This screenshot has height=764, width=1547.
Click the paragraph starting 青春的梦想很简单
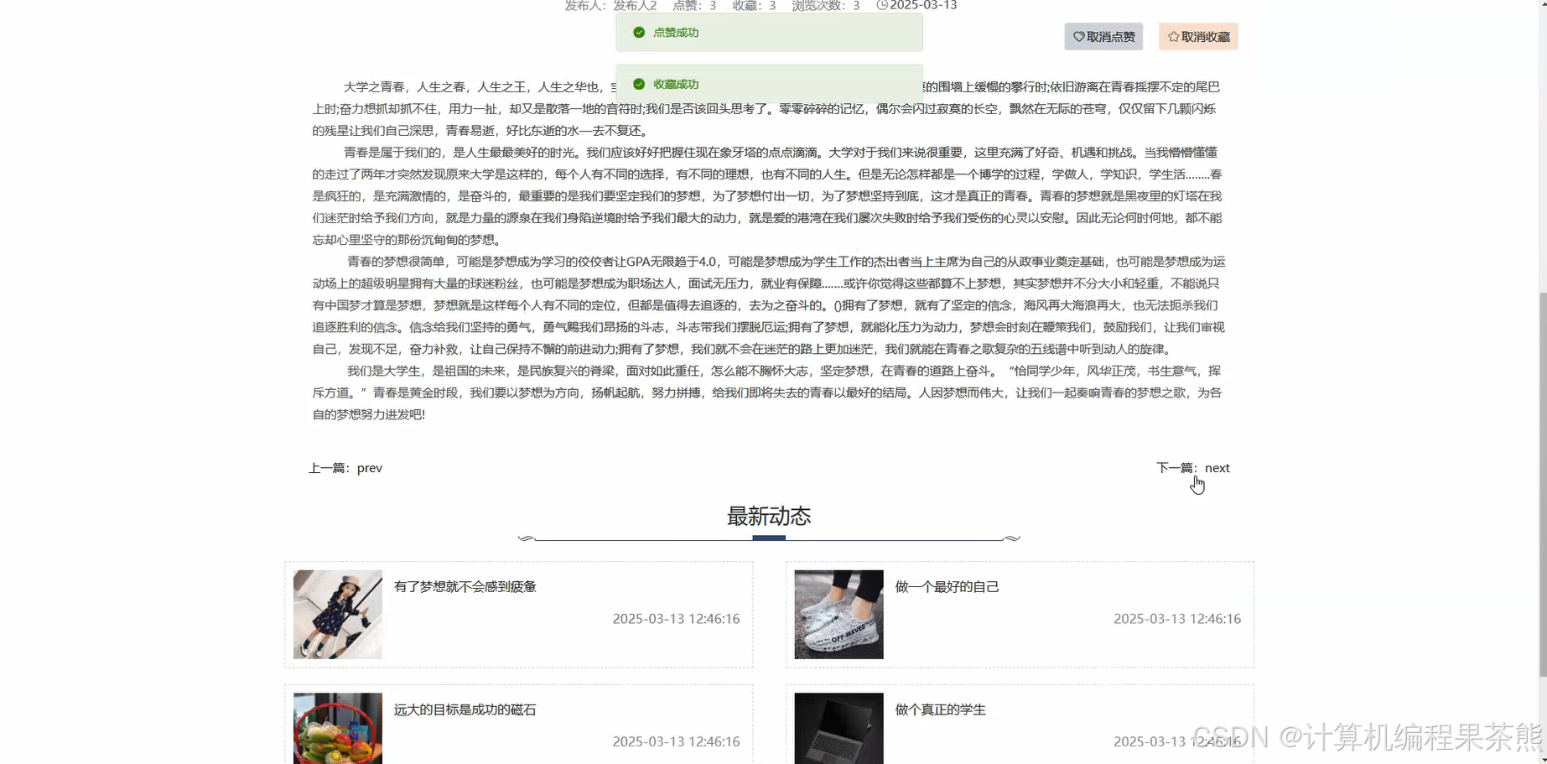(767, 305)
